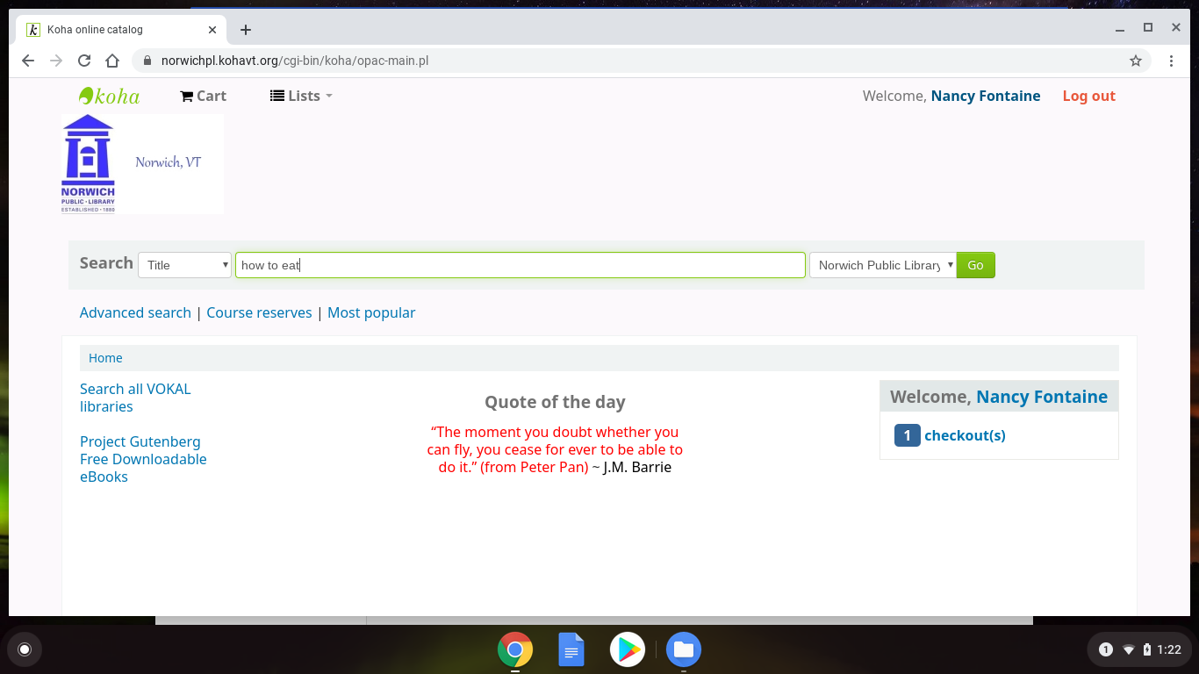Reload the page with the refresh icon

[84, 61]
